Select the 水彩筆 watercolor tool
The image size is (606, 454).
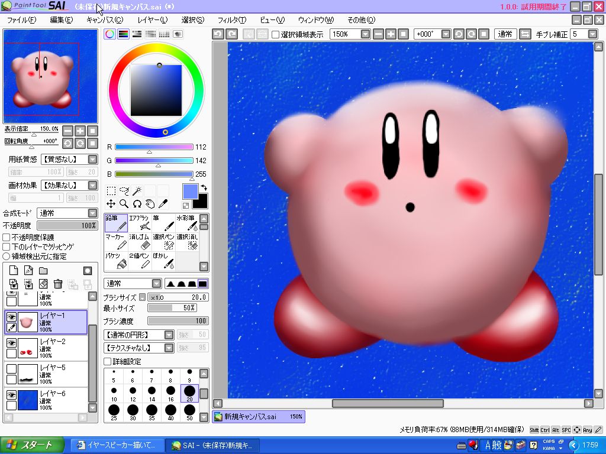point(187,223)
